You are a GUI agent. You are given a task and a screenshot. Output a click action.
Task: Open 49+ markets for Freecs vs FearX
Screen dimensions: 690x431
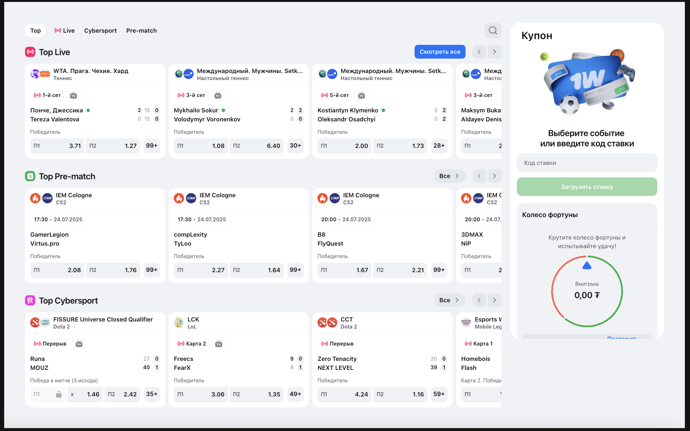pyautogui.click(x=295, y=394)
